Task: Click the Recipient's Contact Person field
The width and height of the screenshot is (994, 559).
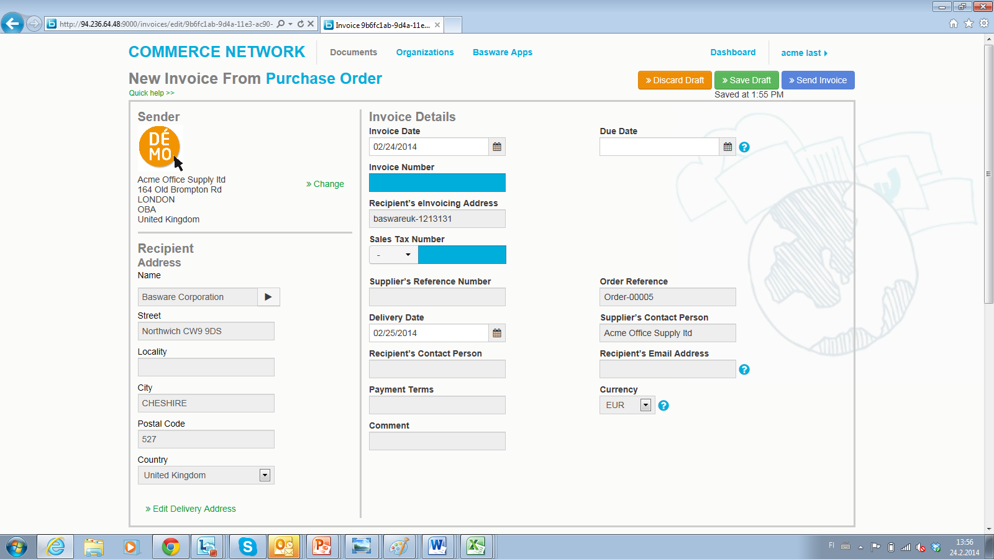Action: pos(437,369)
